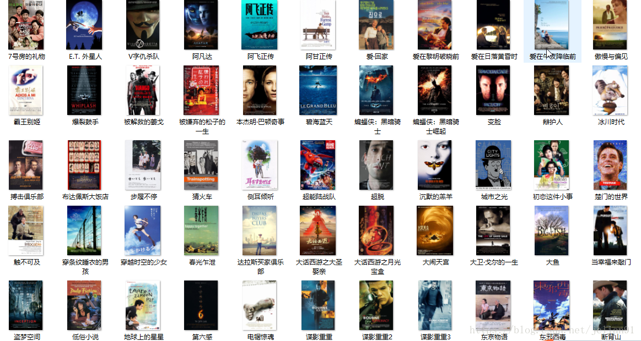Select the 当幸福来敲门 poster
641x341 pixels.
click(610, 230)
